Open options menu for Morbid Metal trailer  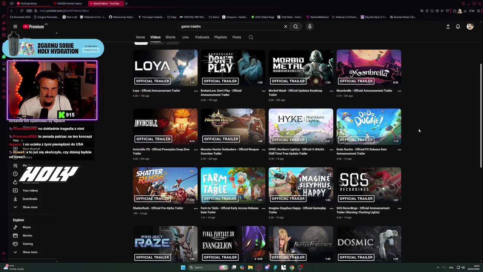[x=331, y=91]
